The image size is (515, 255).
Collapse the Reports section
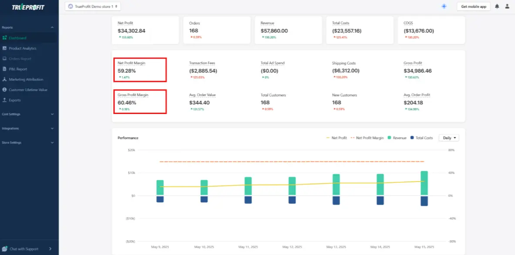coord(28,27)
